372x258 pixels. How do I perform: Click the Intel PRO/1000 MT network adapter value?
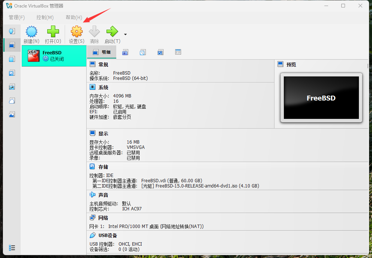(x=156, y=226)
